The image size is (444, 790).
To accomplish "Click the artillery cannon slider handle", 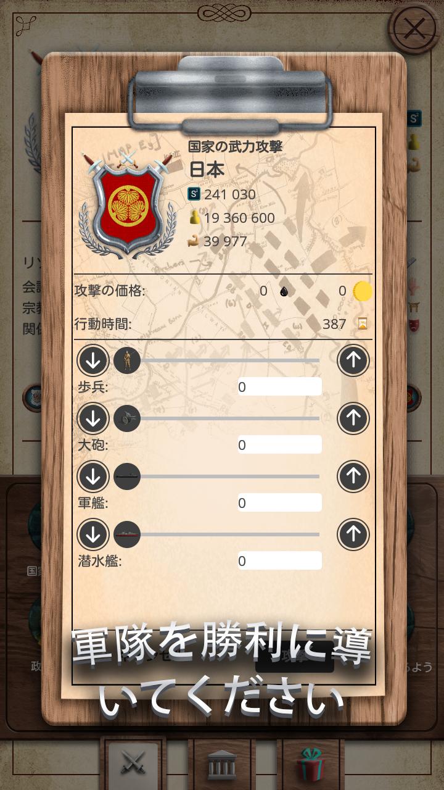I will (127, 418).
